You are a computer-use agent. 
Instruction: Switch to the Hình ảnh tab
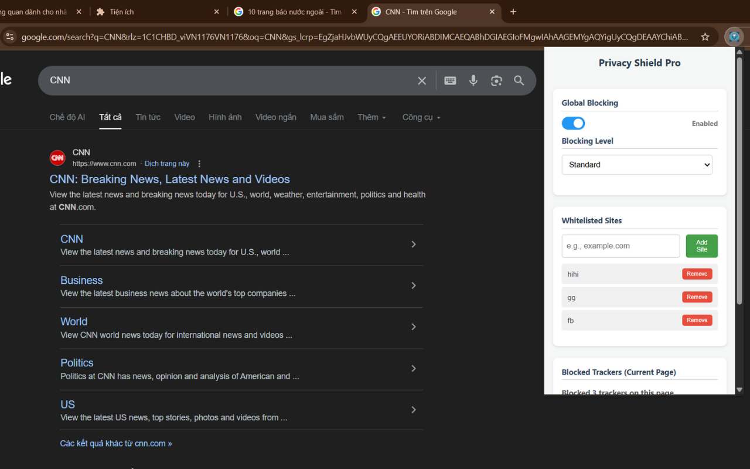225,117
